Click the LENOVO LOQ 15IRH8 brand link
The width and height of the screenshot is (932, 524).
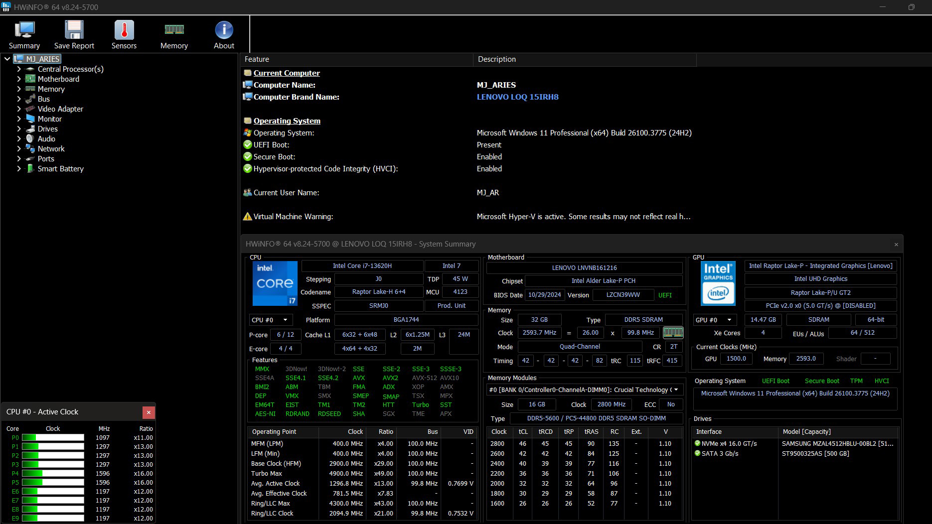tap(517, 97)
